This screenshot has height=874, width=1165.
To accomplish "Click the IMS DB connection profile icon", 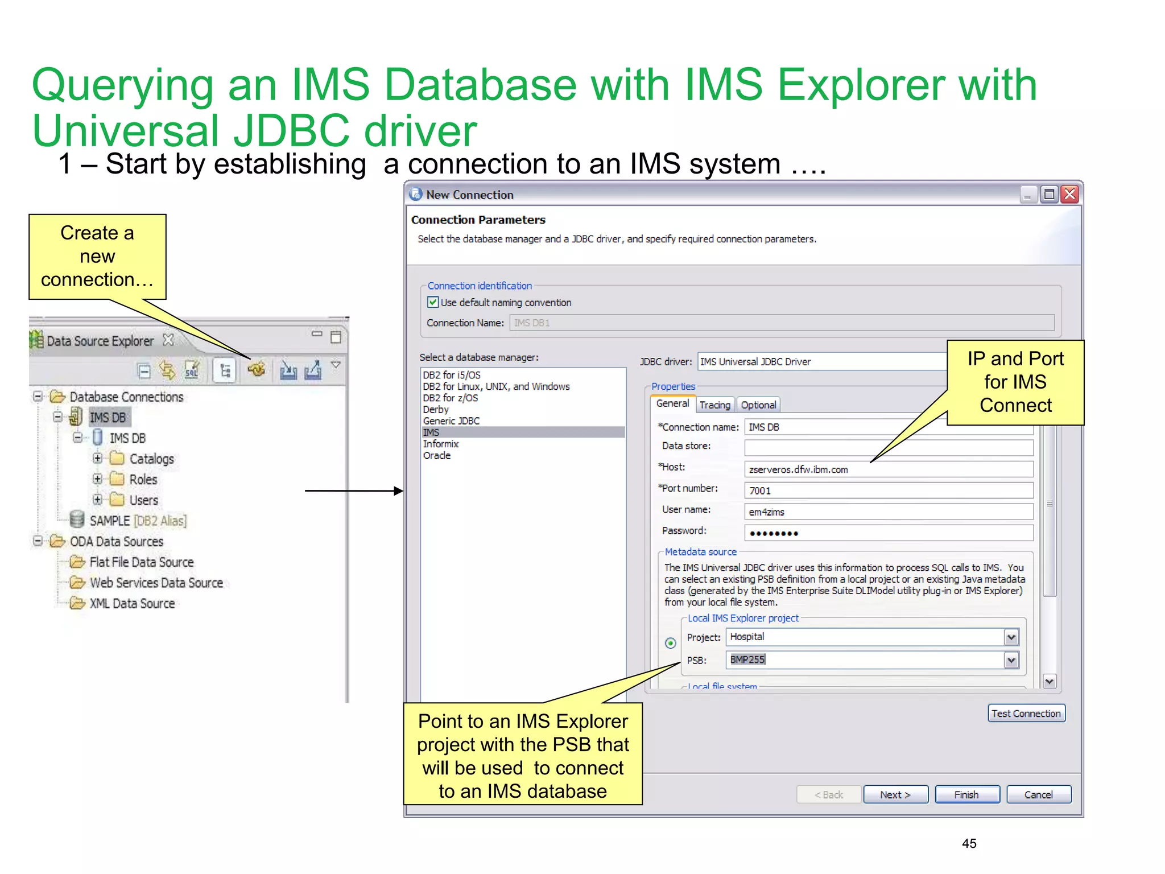I will (76, 417).
